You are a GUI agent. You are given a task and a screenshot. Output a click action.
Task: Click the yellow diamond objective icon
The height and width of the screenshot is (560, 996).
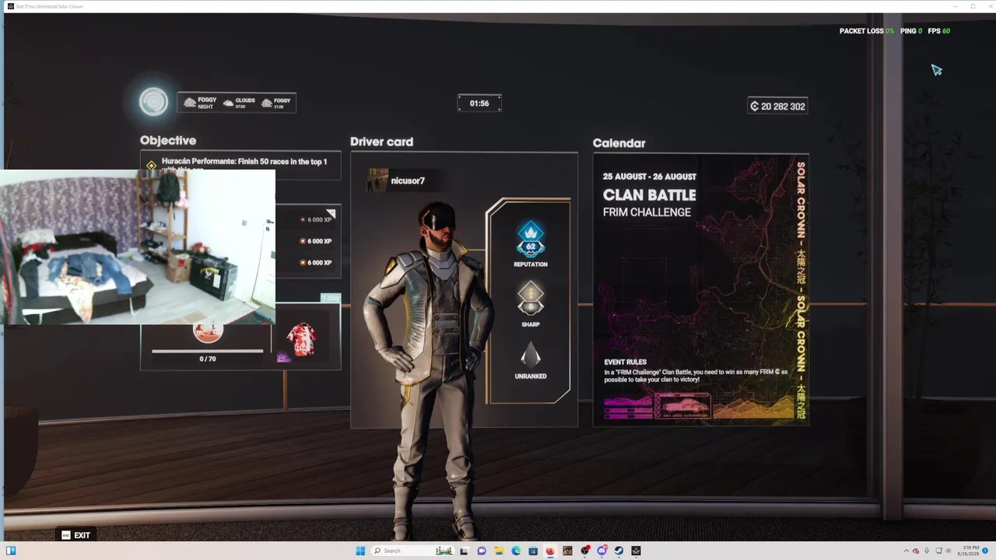coord(152,165)
